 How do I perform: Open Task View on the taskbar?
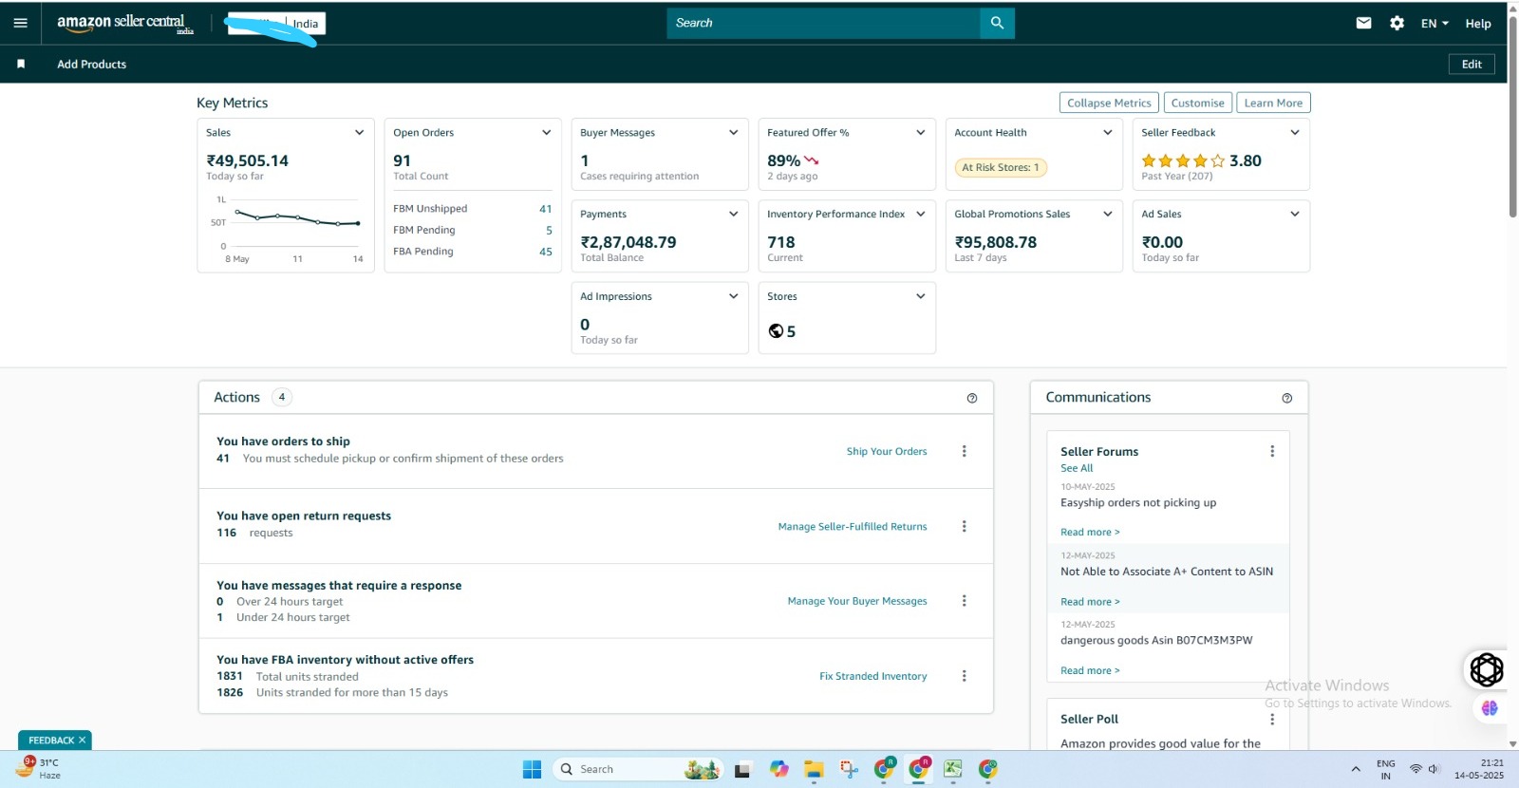coord(742,770)
